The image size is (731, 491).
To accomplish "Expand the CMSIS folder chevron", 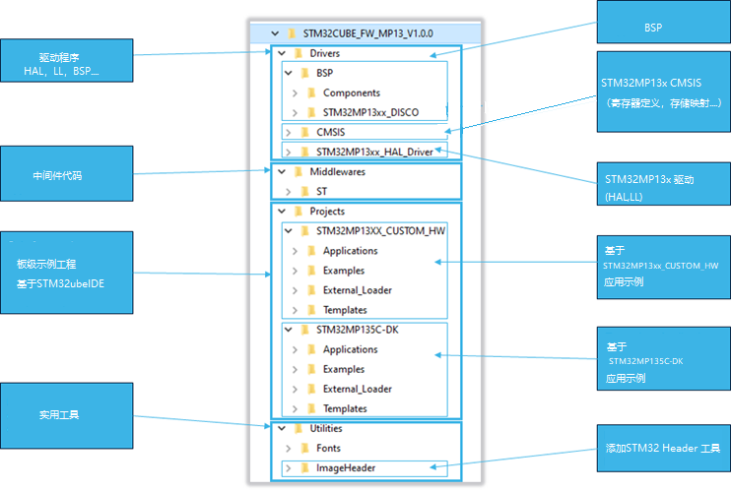I will pos(288,132).
